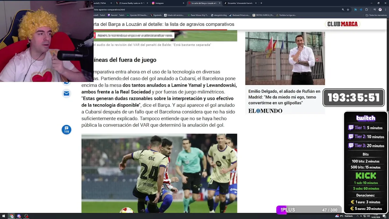Close the La carta del Barça tab
The height and width of the screenshot is (219, 389).
[220, 3]
